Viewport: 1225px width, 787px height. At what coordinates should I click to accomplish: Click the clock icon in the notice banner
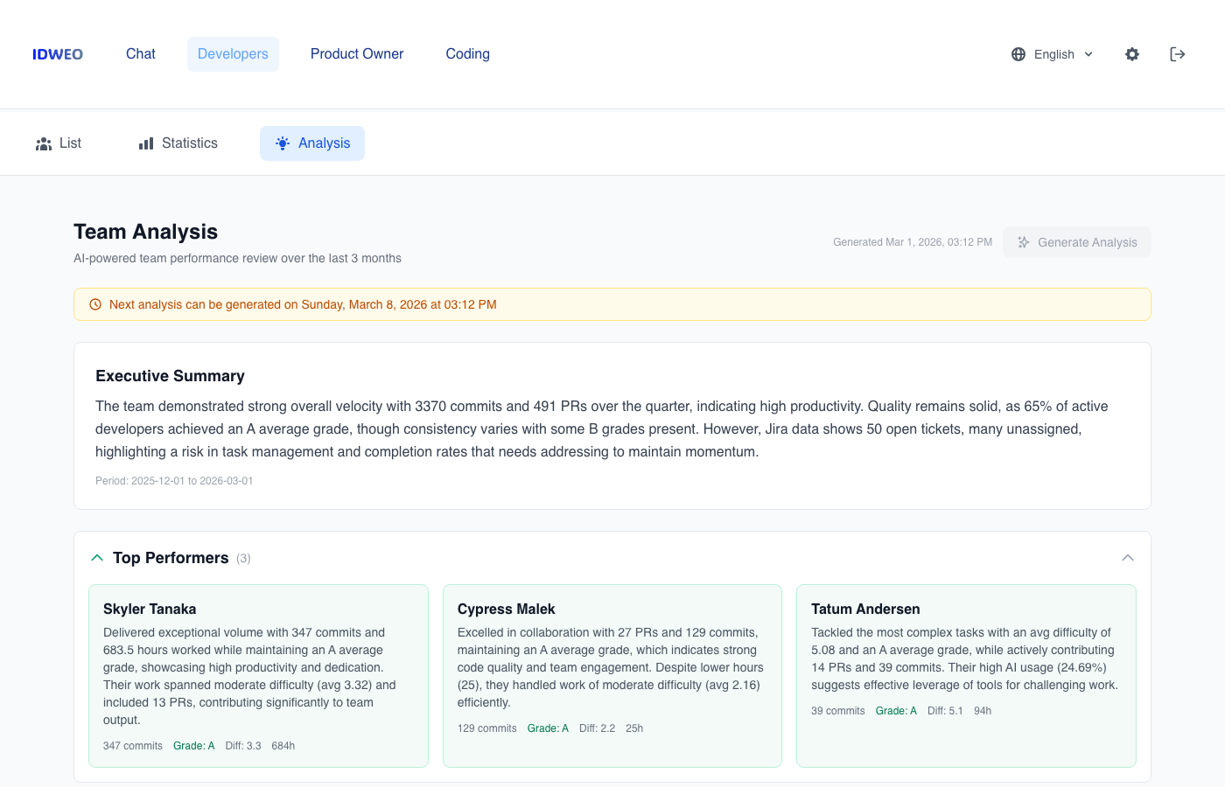coord(94,304)
